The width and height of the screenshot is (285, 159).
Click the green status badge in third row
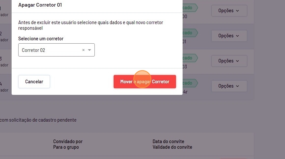click(x=190, y=58)
